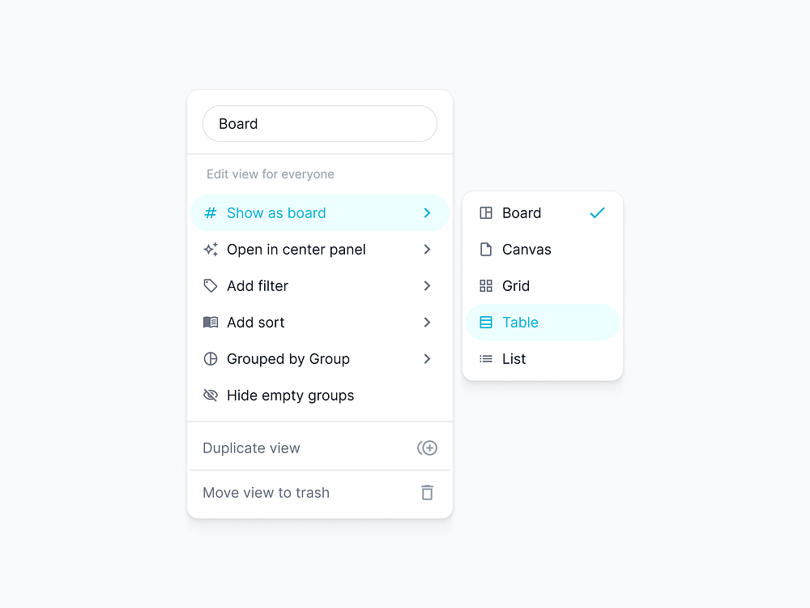
Task: Click the Canvas document icon in the submenu
Action: (485, 249)
